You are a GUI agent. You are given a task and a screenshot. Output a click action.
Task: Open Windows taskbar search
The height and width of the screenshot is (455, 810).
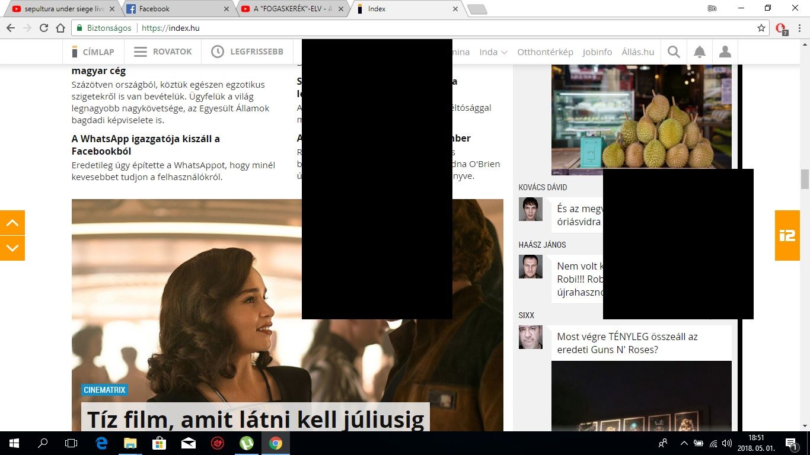[x=43, y=443]
